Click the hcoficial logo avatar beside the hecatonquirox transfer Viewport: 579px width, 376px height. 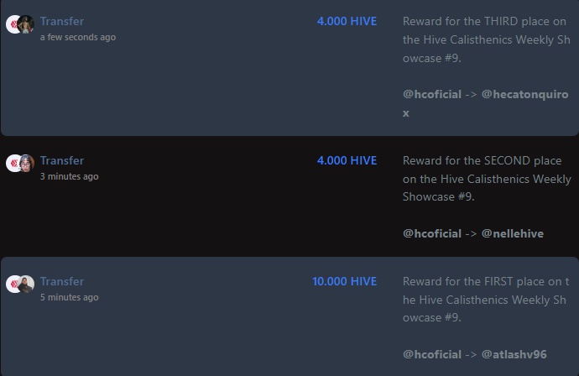point(13,24)
